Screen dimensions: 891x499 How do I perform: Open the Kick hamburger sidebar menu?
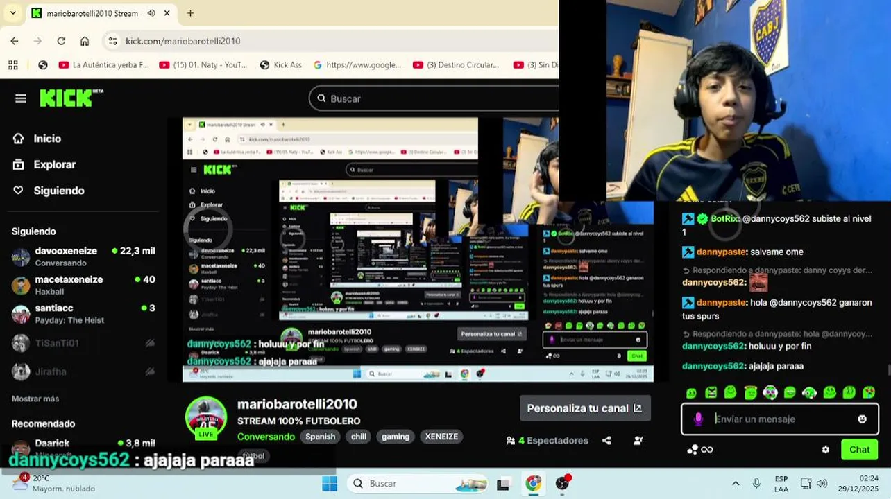pos(21,98)
